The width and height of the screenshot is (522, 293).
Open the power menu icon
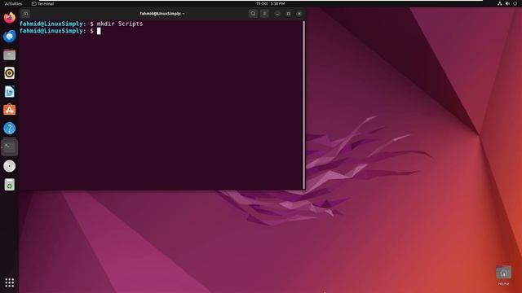click(515, 3)
